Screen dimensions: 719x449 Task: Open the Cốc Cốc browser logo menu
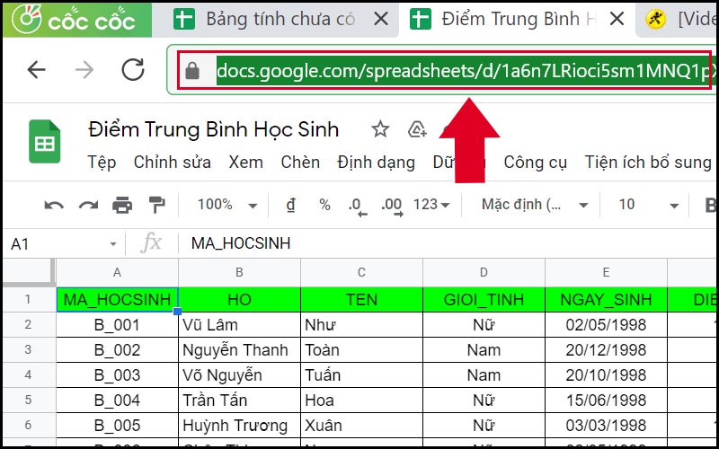[x=77, y=20]
